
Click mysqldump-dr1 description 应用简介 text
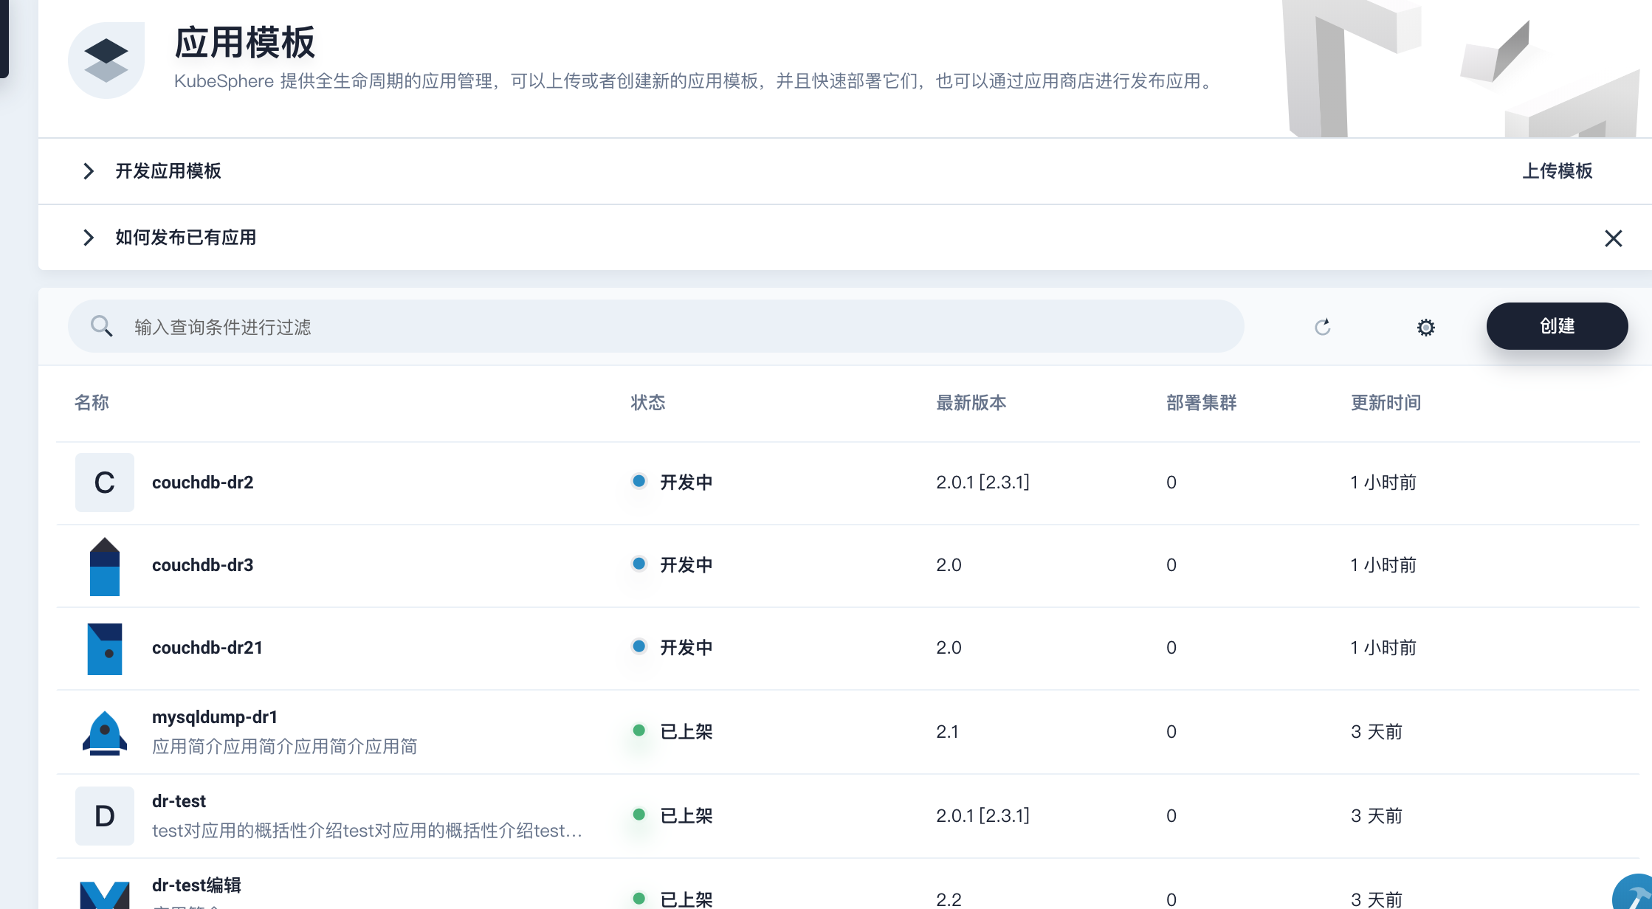[x=285, y=747]
